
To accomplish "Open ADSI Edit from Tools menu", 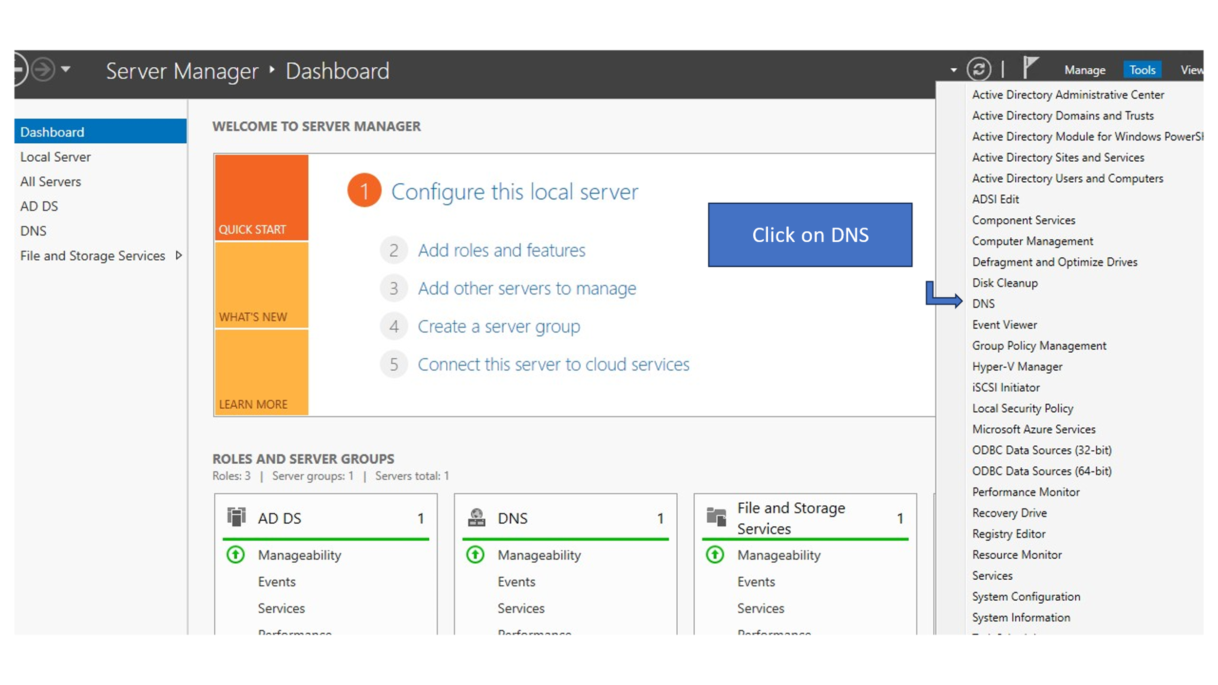I will coord(995,199).
